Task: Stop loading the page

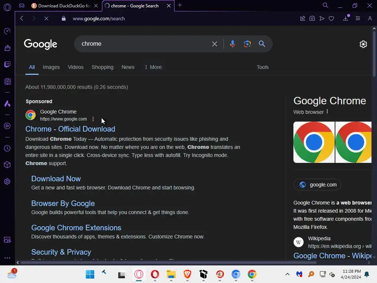Action: point(46,18)
